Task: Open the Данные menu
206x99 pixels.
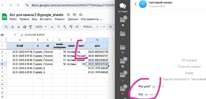Action: [73, 19]
